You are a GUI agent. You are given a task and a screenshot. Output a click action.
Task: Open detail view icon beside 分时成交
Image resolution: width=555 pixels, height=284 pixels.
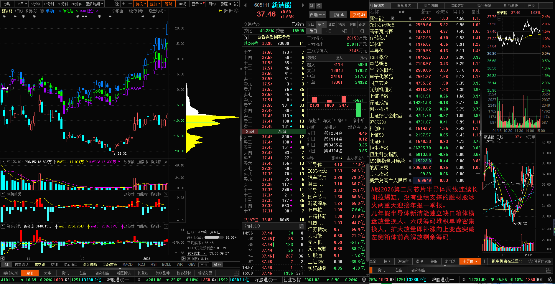[301, 226]
